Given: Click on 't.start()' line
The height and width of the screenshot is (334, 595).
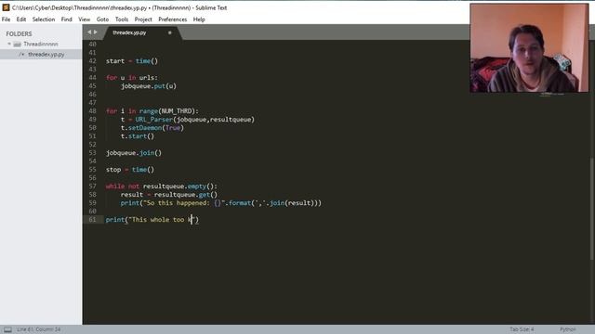Looking at the screenshot, I should (x=138, y=136).
